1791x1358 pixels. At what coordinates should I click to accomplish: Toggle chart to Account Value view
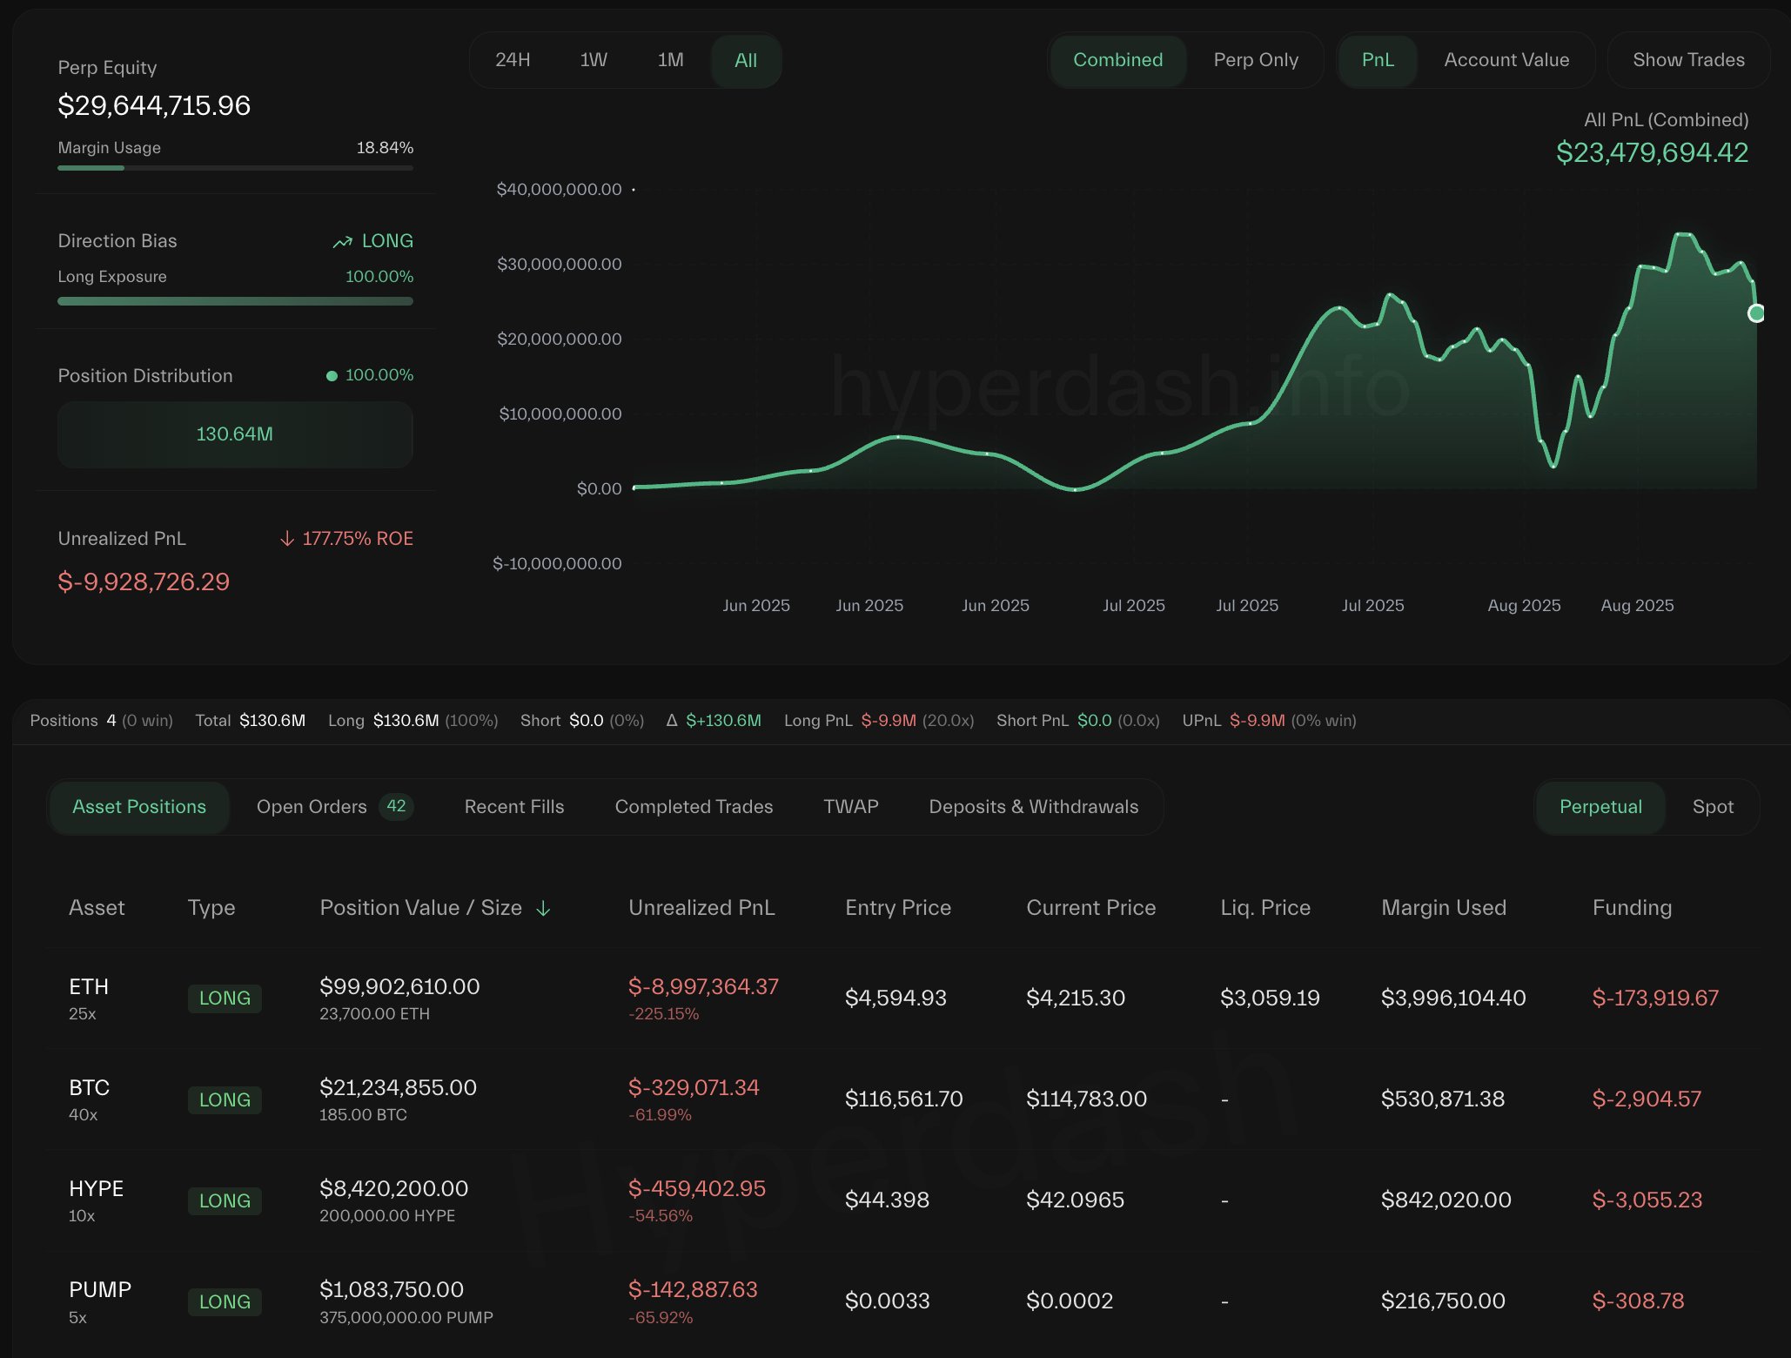pos(1506,60)
